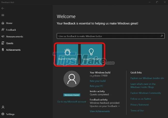The width and height of the screenshot is (168, 118).
Task: Click the Achievements badge icon
Action: click(x=3, y=50)
